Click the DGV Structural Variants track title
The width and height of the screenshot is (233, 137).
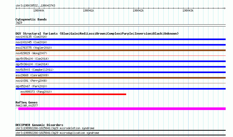97,34
